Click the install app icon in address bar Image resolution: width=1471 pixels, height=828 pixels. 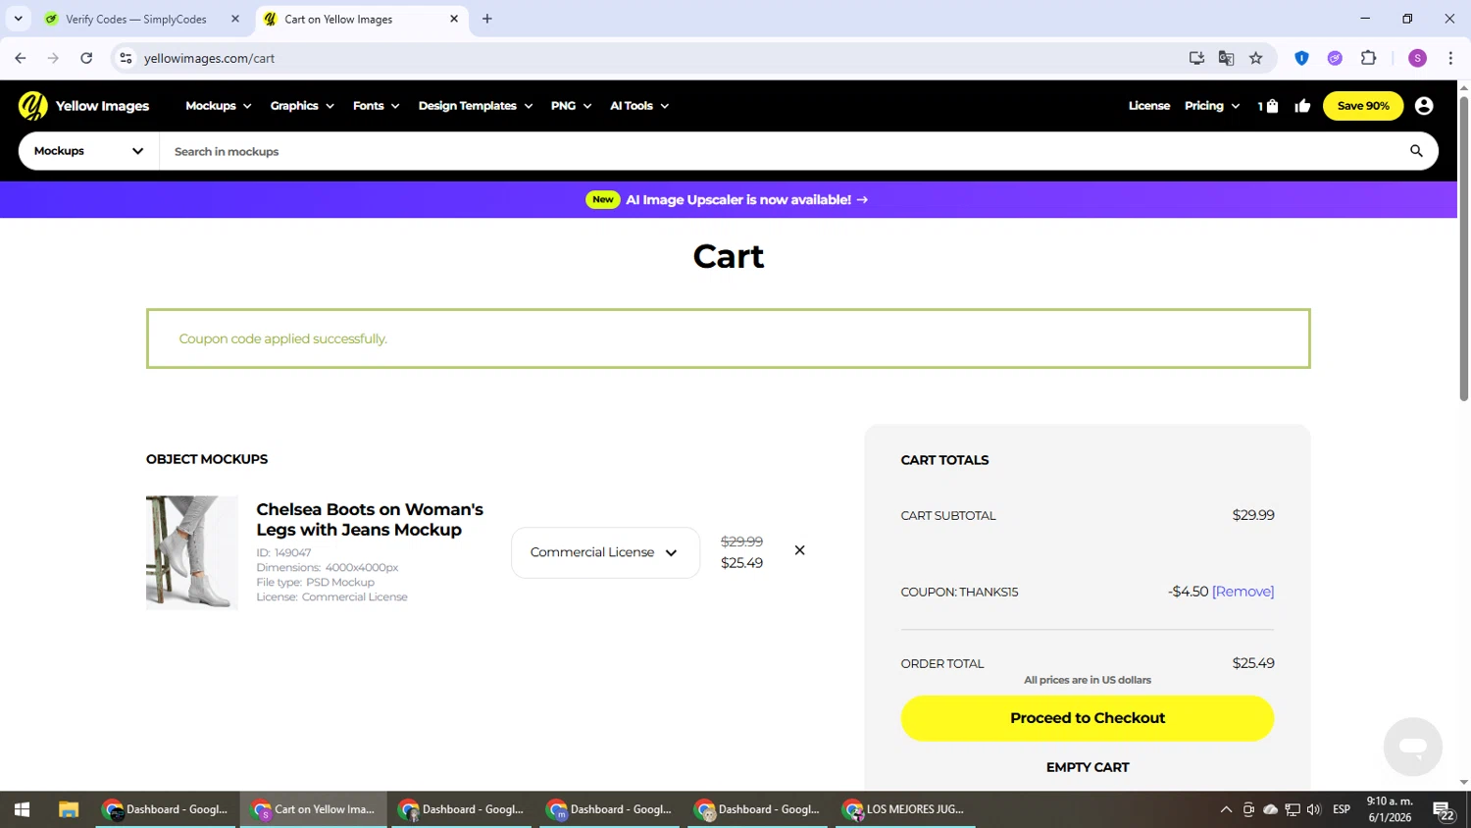1196,58
